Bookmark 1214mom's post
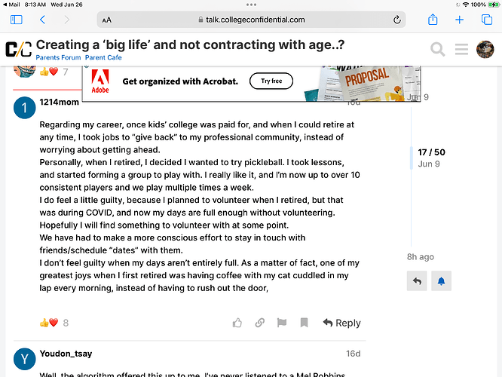This screenshot has height=377, width=502. [305, 323]
